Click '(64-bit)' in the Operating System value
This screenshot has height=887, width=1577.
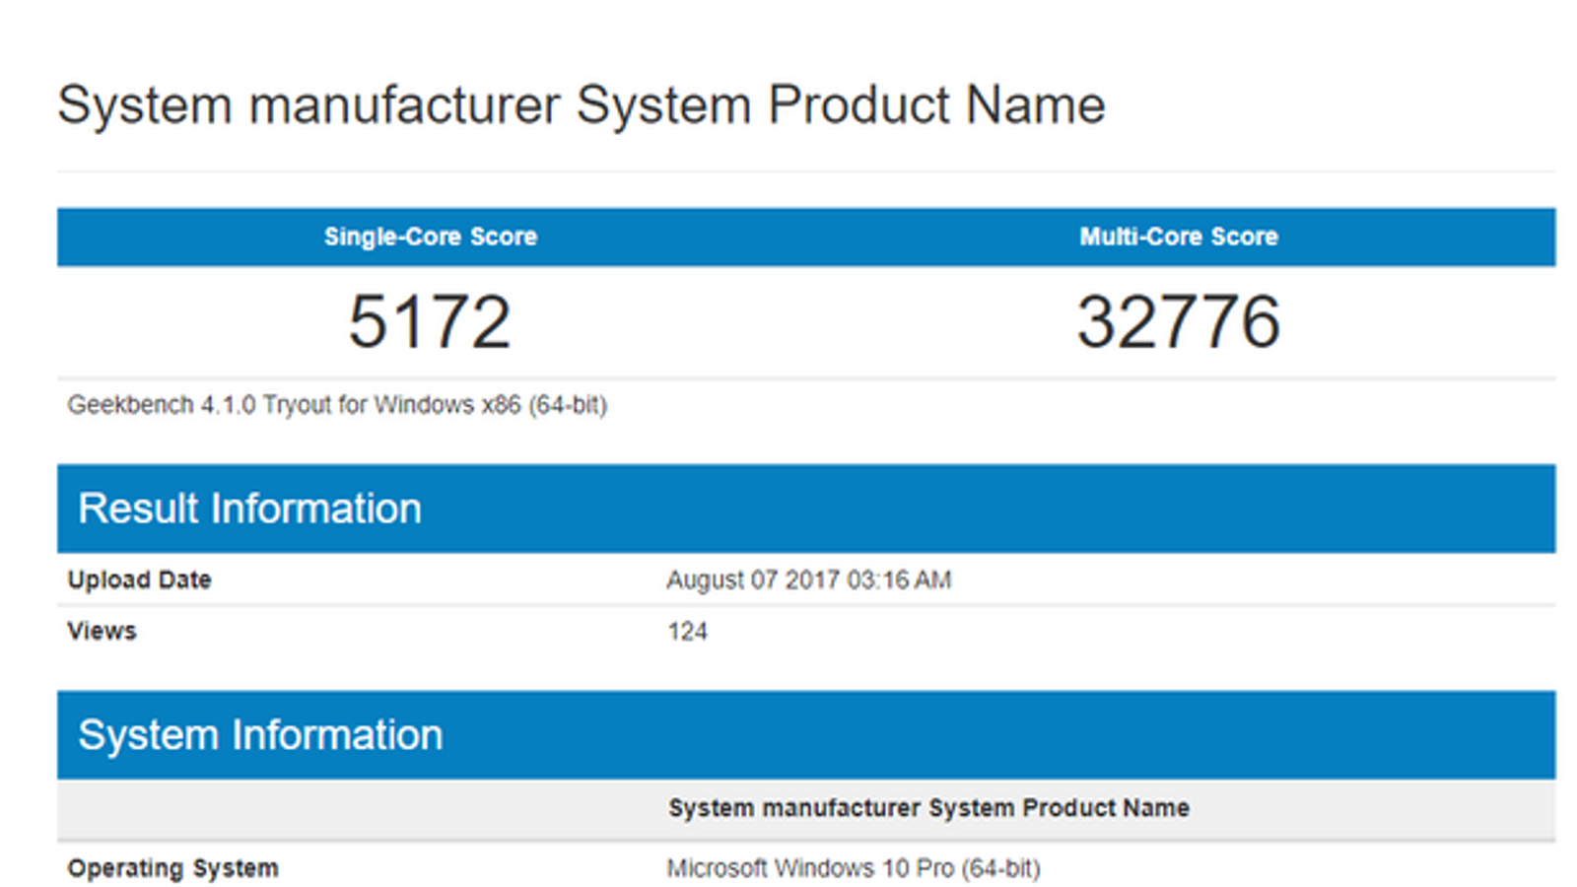[1000, 868]
